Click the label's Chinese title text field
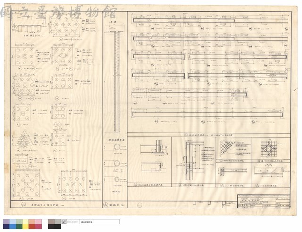The height and width of the screenshot is (232, 302). point(100,222)
